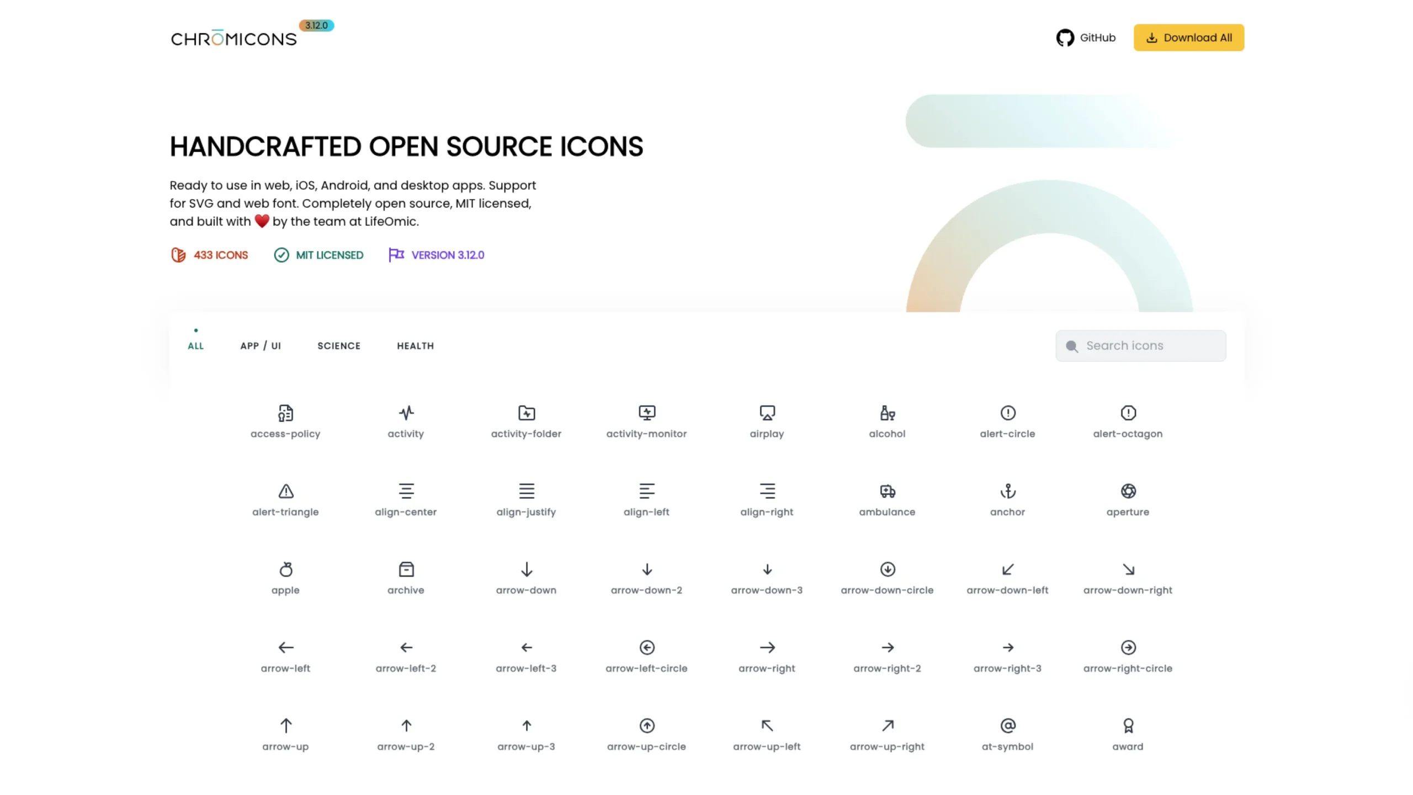Viewport: 1413px width, 795px height.
Task: Switch to the HEALTH category tab
Action: coord(415,346)
